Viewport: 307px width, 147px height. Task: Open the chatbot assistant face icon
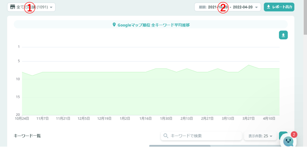288,141
